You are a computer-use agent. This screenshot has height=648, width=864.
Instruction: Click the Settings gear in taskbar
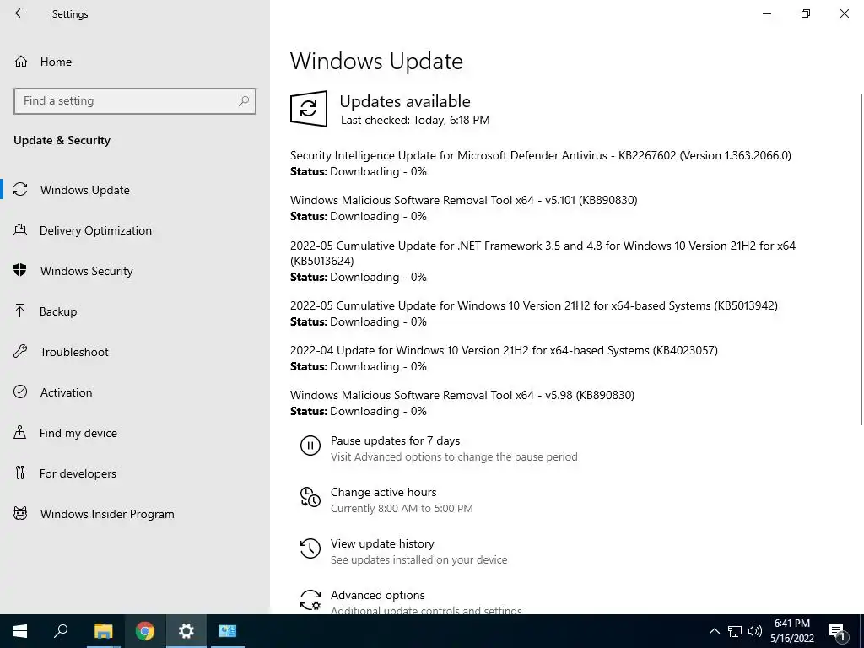coord(186,631)
